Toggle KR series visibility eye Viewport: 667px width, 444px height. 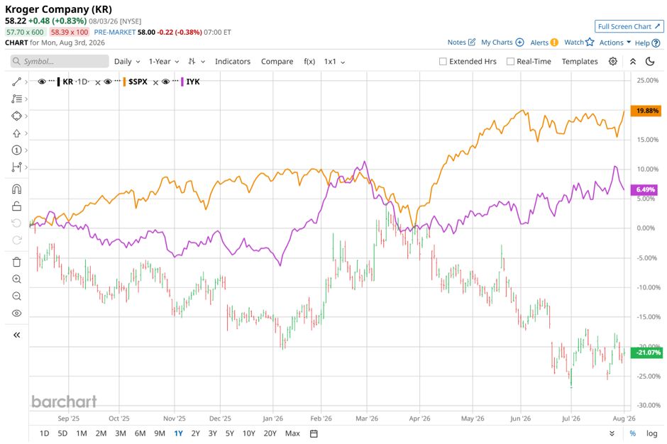click(x=42, y=82)
